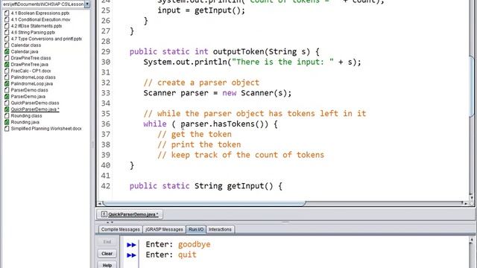Click the 'quit' input text in Run I/O
The image size is (477, 268).
tap(187, 255)
